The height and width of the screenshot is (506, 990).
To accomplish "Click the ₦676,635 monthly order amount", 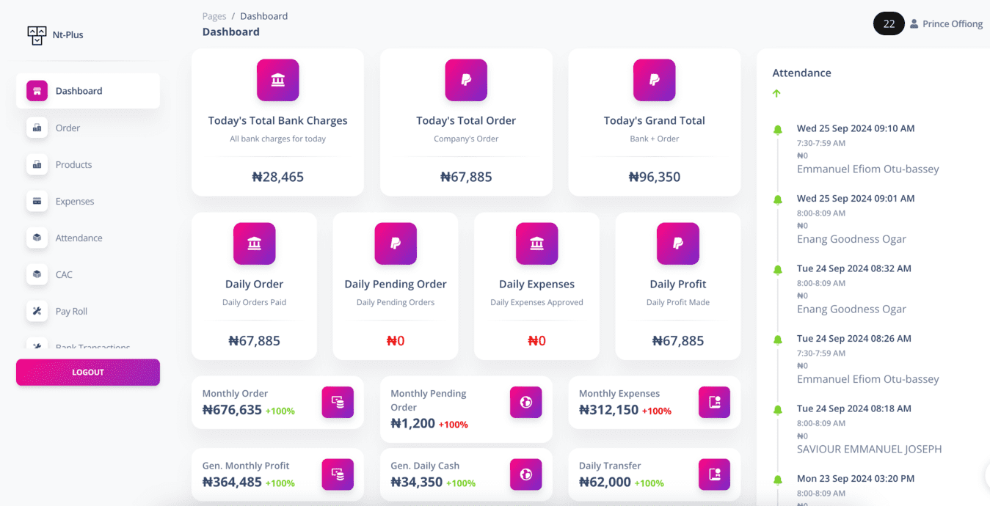I will point(232,410).
